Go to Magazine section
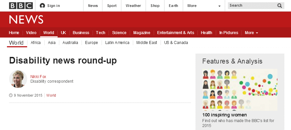 pos(142,33)
